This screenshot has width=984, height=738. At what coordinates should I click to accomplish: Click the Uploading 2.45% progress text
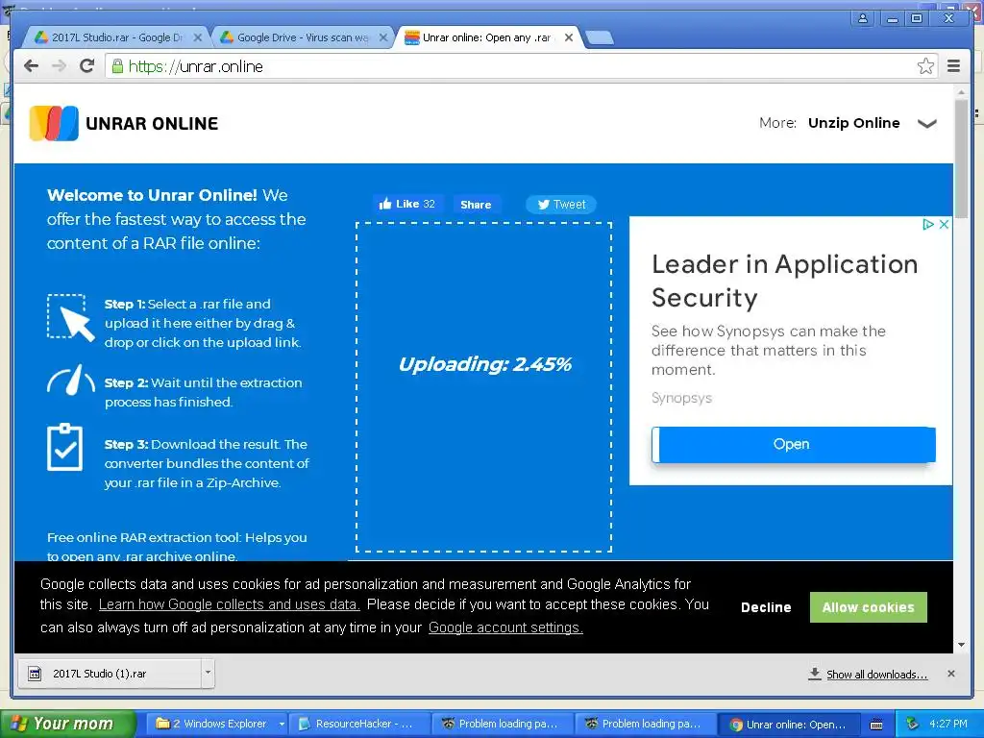485,364
